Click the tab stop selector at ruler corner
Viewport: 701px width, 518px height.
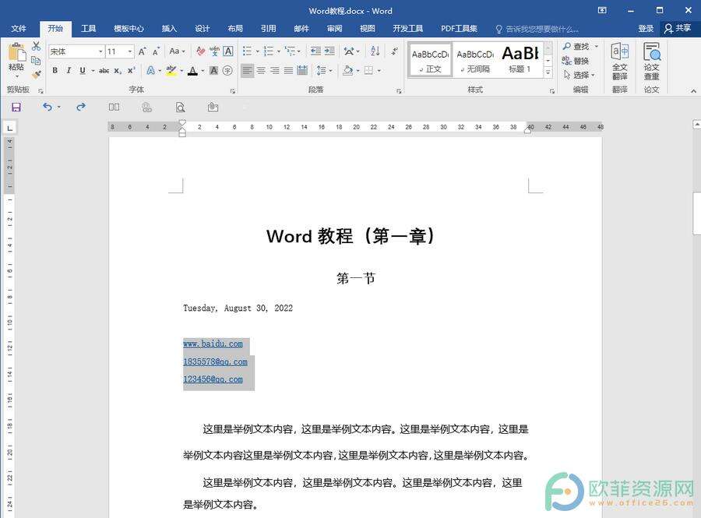click(x=9, y=129)
